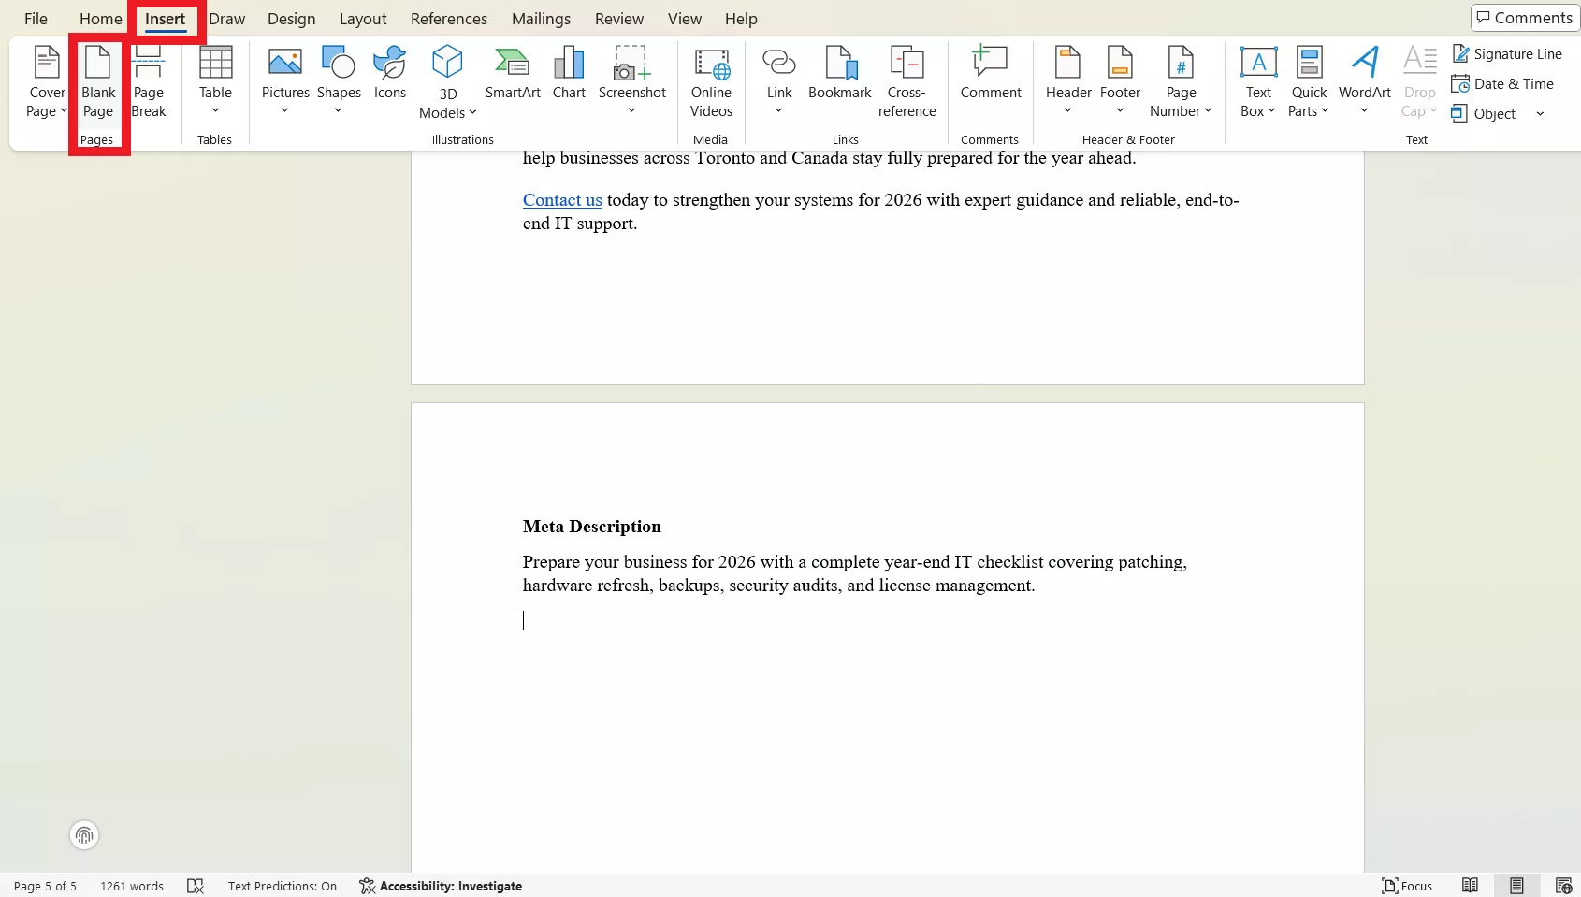The width and height of the screenshot is (1581, 897).
Task: Click the Meta Description heading
Action: (x=592, y=527)
